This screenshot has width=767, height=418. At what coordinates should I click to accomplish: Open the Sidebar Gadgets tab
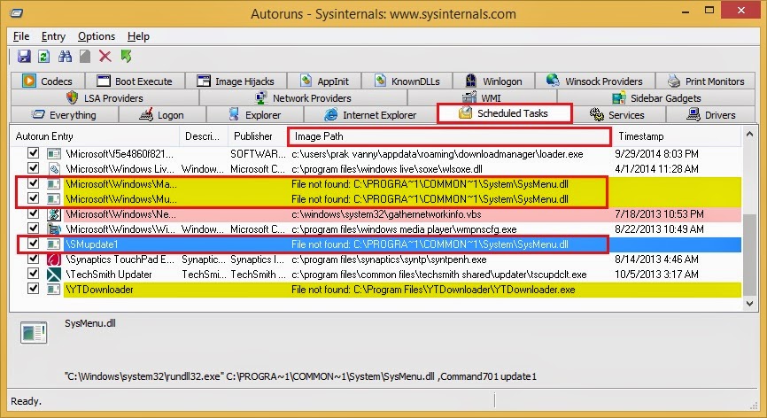pos(656,98)
